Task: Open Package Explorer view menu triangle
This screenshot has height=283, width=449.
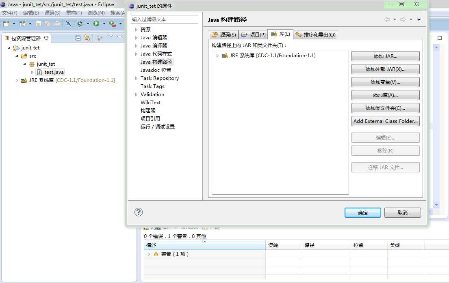Action: (x=111, y=36)
